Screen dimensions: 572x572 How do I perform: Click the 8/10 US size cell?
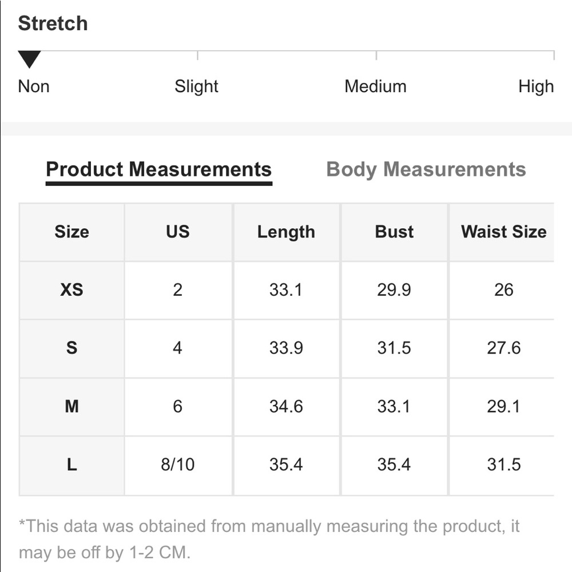click(x=177, y=464)
